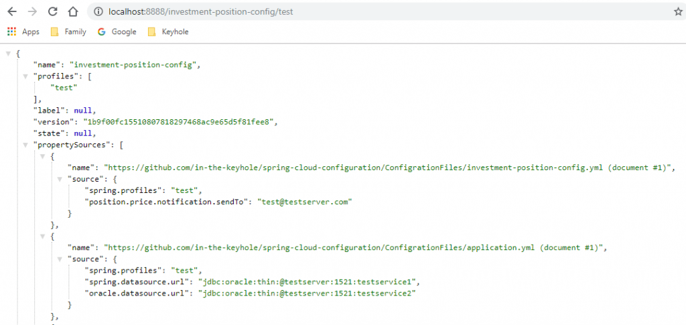Click the browser back arrow

coord(11,11)
